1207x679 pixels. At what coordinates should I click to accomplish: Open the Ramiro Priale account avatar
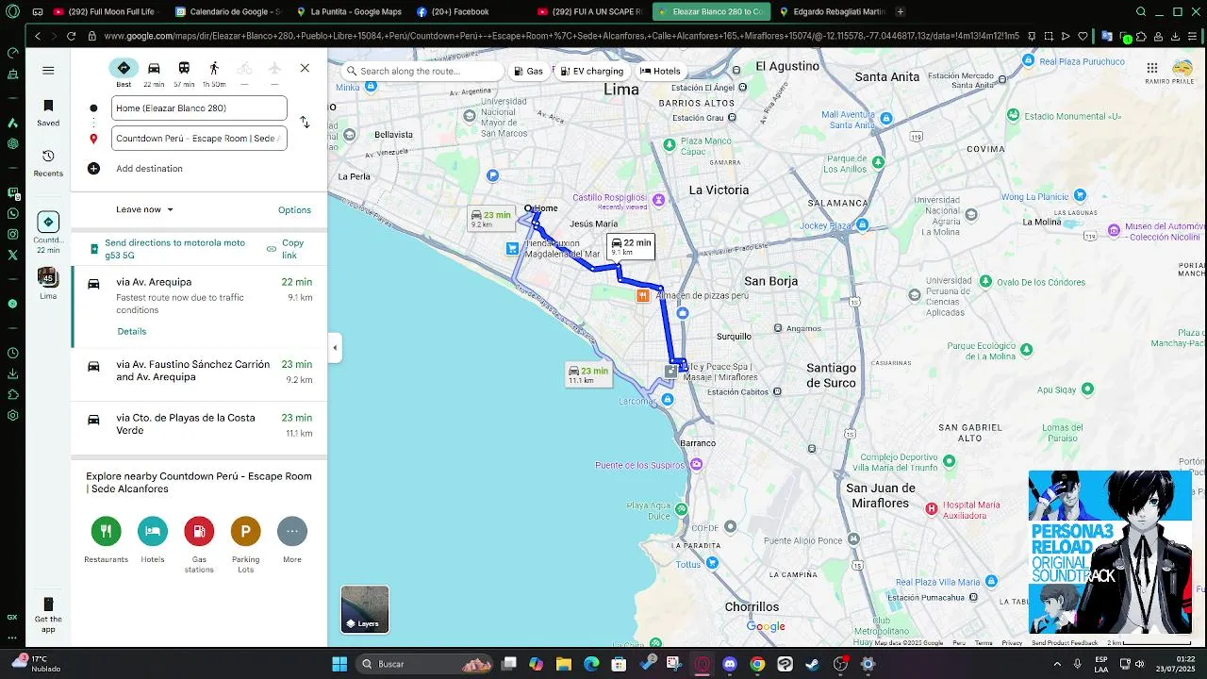[x=1182, y=68]
